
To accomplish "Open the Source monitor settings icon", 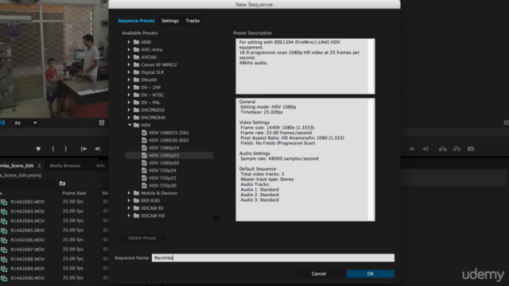I will tap(102, 123).
